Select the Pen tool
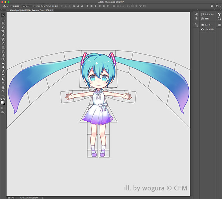This screenshot has height=199, width=222. pyautogui.click(x=3, y=71)
